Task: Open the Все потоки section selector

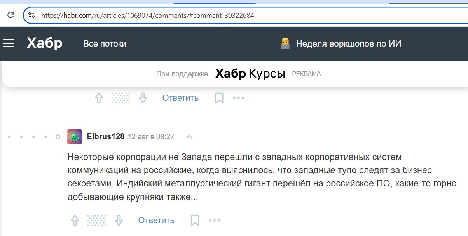Action: [x=105, y=44]
